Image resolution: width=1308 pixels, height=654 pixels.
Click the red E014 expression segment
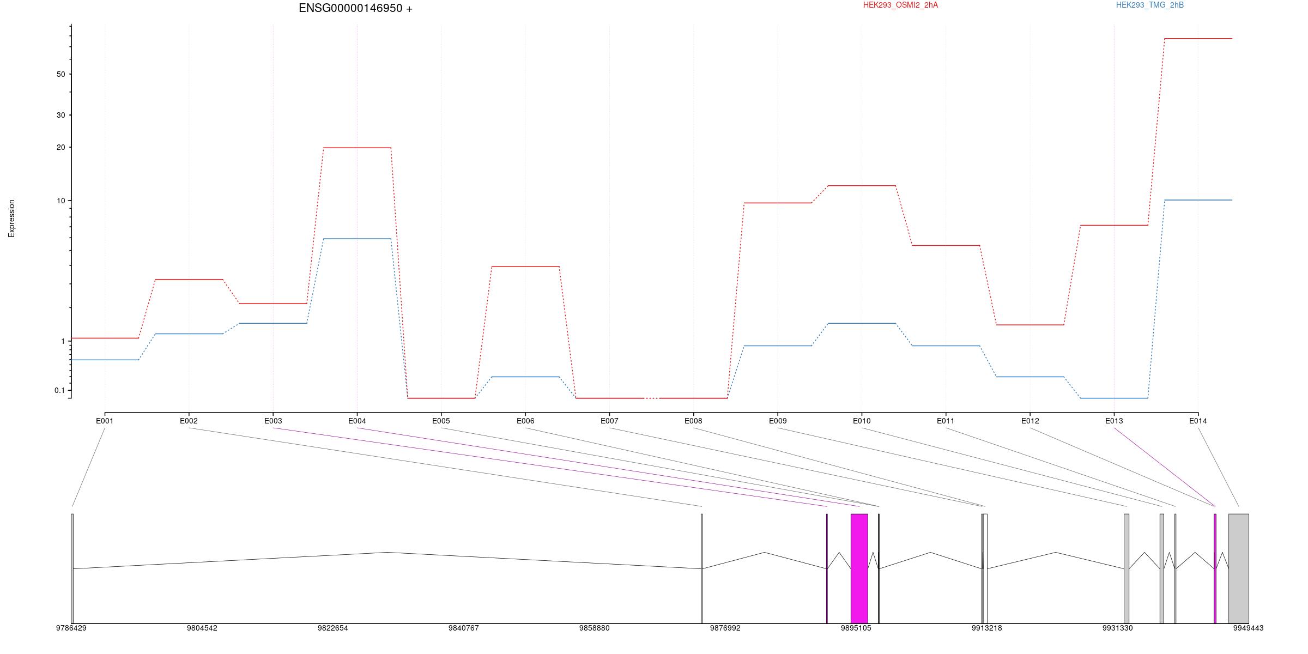click(1198, 39)
